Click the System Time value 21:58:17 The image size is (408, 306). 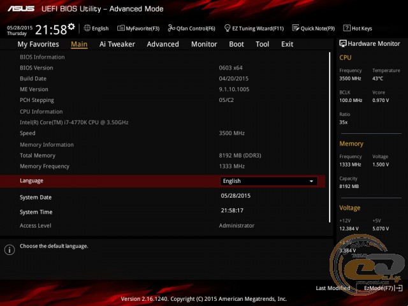click(x=232, y=210)
